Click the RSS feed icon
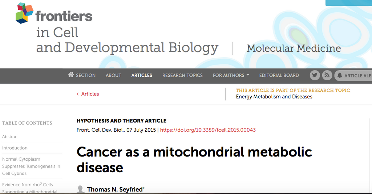Screen dimensions: 372x194 click(327, 75)
